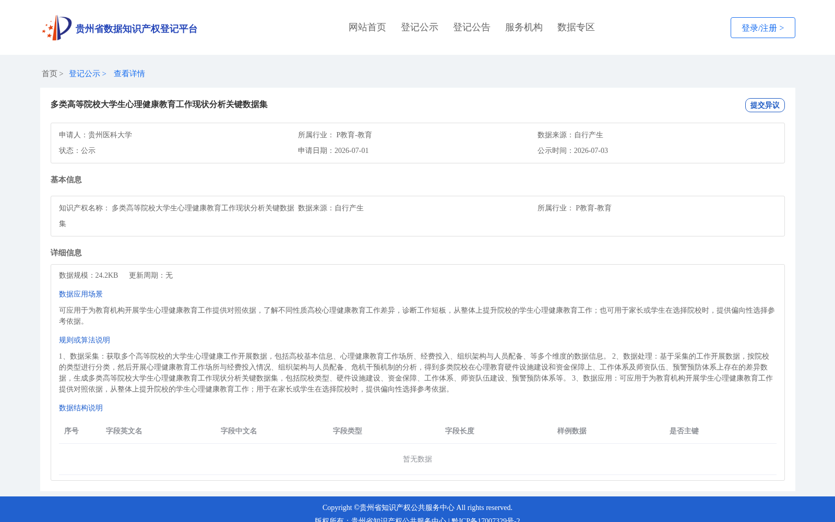Click the 提交异议 button

[765, 105]
